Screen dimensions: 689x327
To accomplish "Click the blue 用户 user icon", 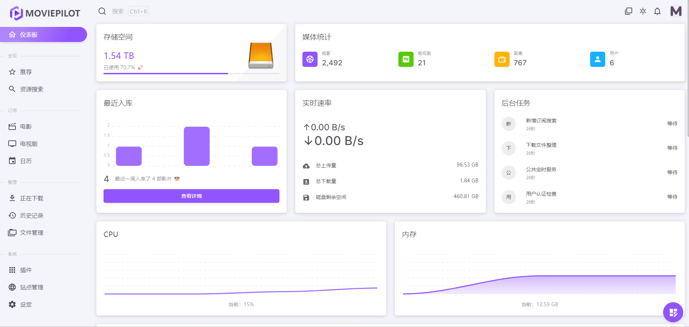I will tap(598, 59).
